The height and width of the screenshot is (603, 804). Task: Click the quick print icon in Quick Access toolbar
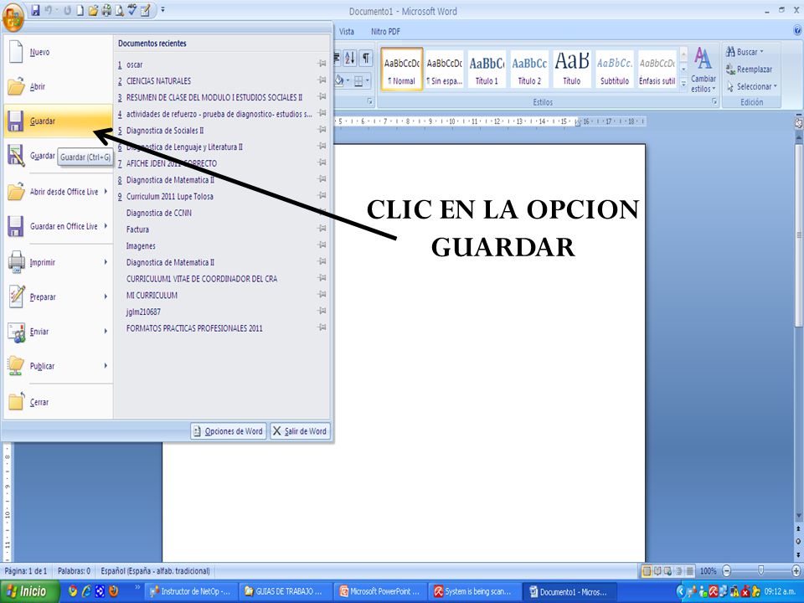point(106,10)
